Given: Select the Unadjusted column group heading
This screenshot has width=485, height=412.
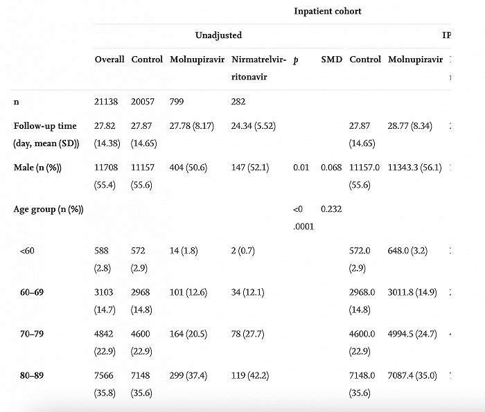Looking at the screenshot, I should [218, 35].
